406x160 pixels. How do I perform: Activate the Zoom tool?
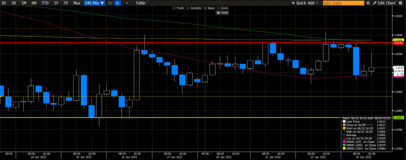223,8
